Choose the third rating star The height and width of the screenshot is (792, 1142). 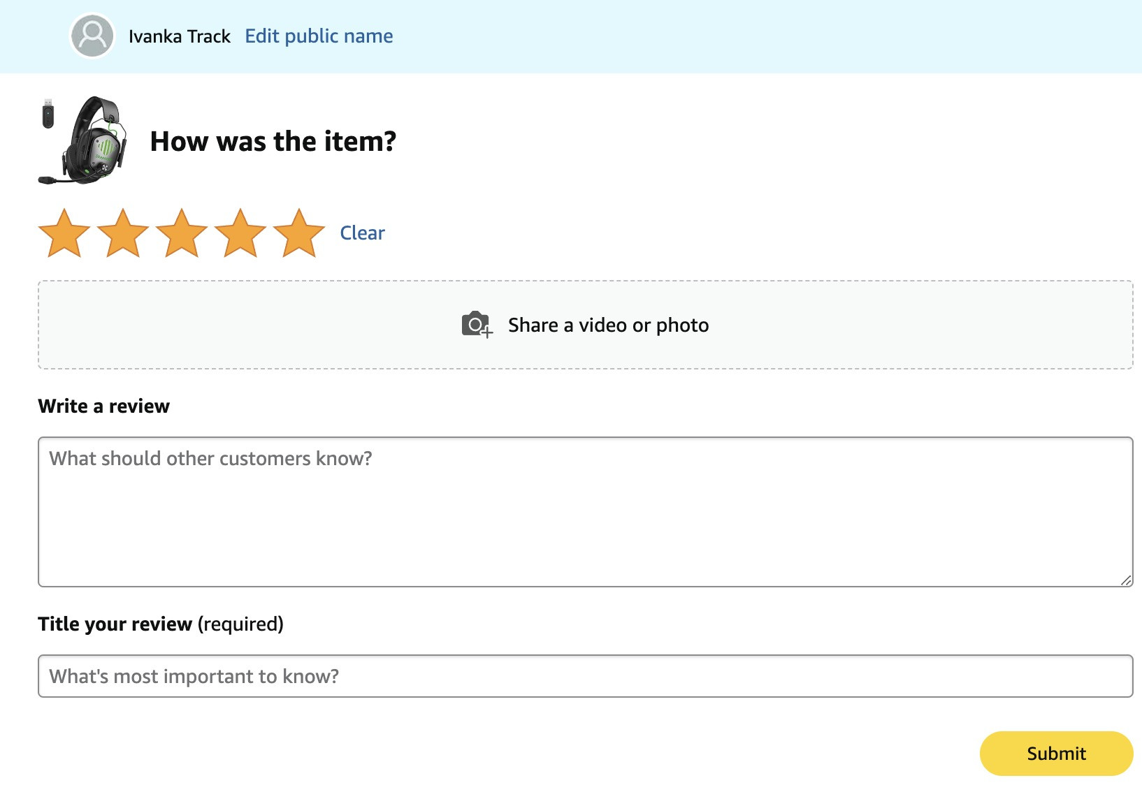182,233
